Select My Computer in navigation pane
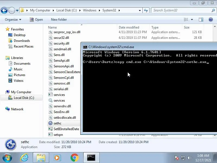Screen dimensions: 217x163 click(21, 92)
